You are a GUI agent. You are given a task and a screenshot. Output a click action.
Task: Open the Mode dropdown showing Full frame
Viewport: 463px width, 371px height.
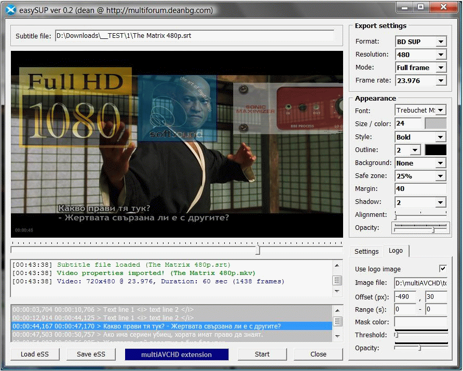420,67
